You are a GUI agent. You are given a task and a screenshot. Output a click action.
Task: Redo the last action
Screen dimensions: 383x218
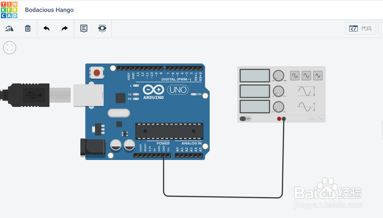65,28
